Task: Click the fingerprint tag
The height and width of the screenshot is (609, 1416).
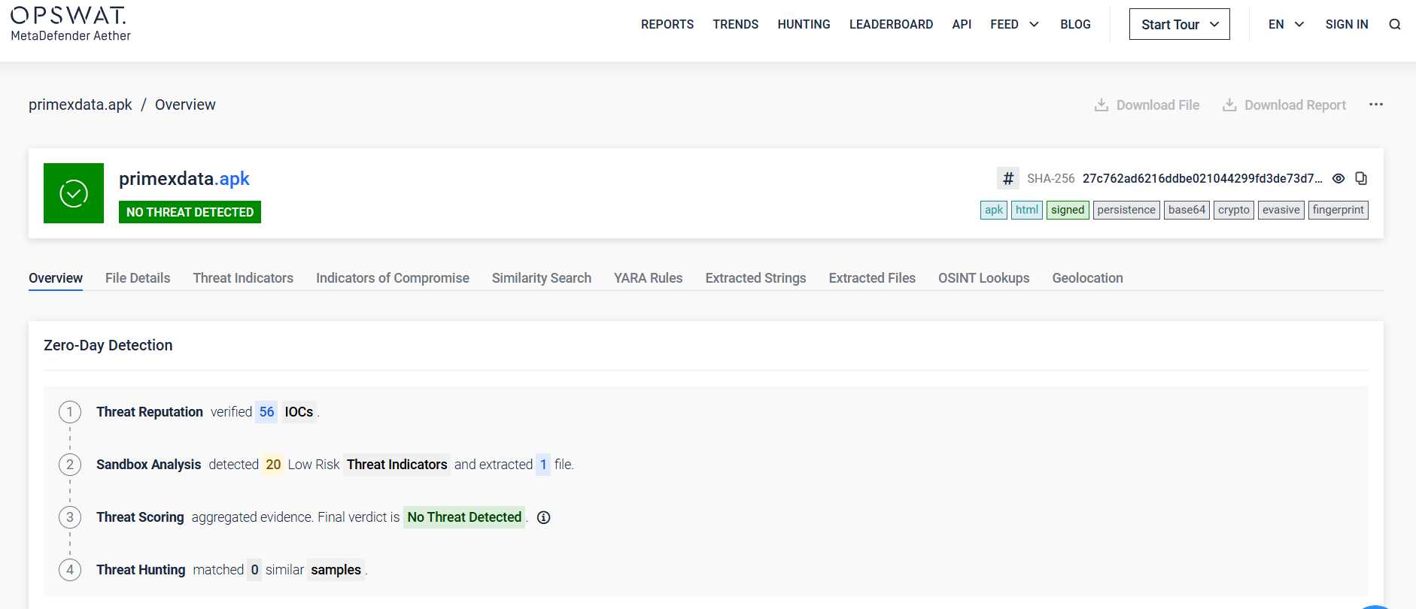Action: 1339,210
